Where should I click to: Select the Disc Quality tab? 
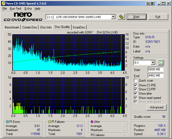[x=62, y=27]
